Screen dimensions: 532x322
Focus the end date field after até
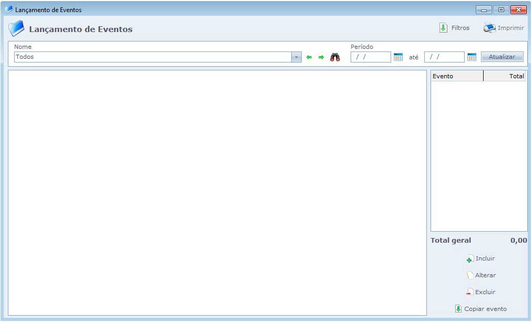point(444,57)
